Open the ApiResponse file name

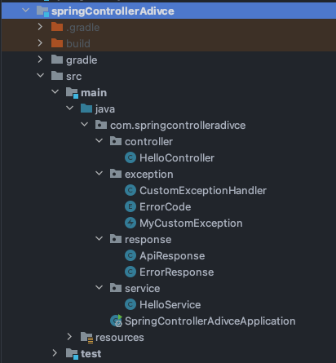point(172,256)
